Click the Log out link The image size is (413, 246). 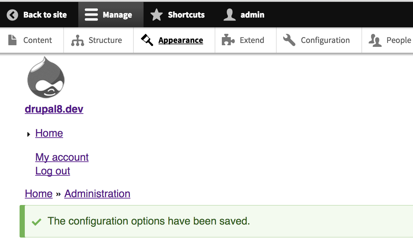(x=53, y=171)
